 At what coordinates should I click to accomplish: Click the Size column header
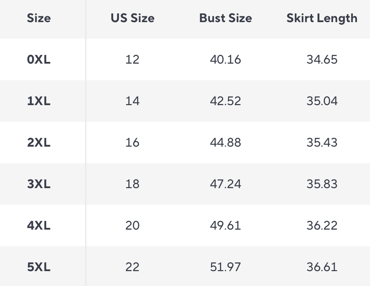point(39,18)
